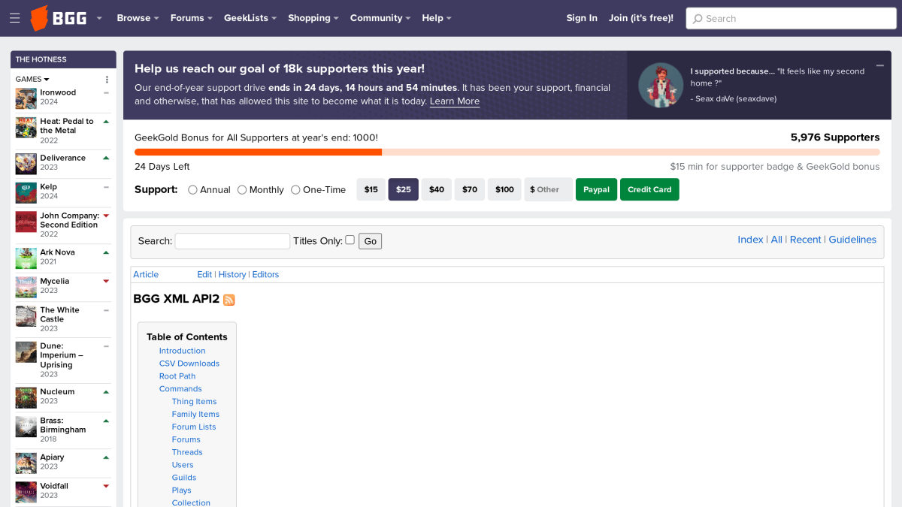Screen dimensions: 902x507
Task: Click the supporter drive progress bar
Action: pyautogui.click(x=507, y=152)
